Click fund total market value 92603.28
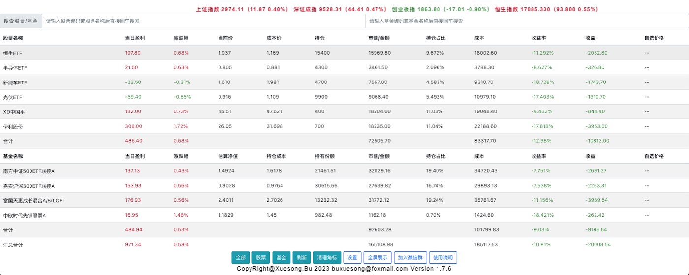The image size is (689, 275). click(x=379, y=230)
